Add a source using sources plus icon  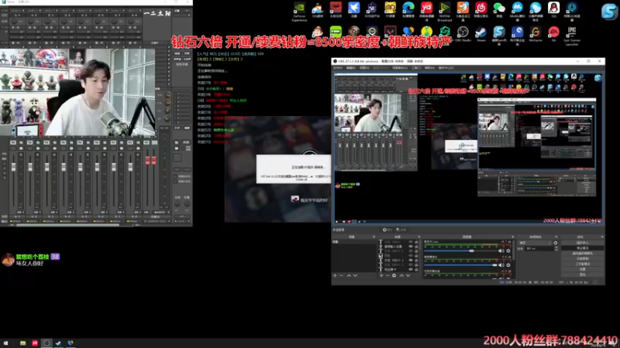(381, 275)
